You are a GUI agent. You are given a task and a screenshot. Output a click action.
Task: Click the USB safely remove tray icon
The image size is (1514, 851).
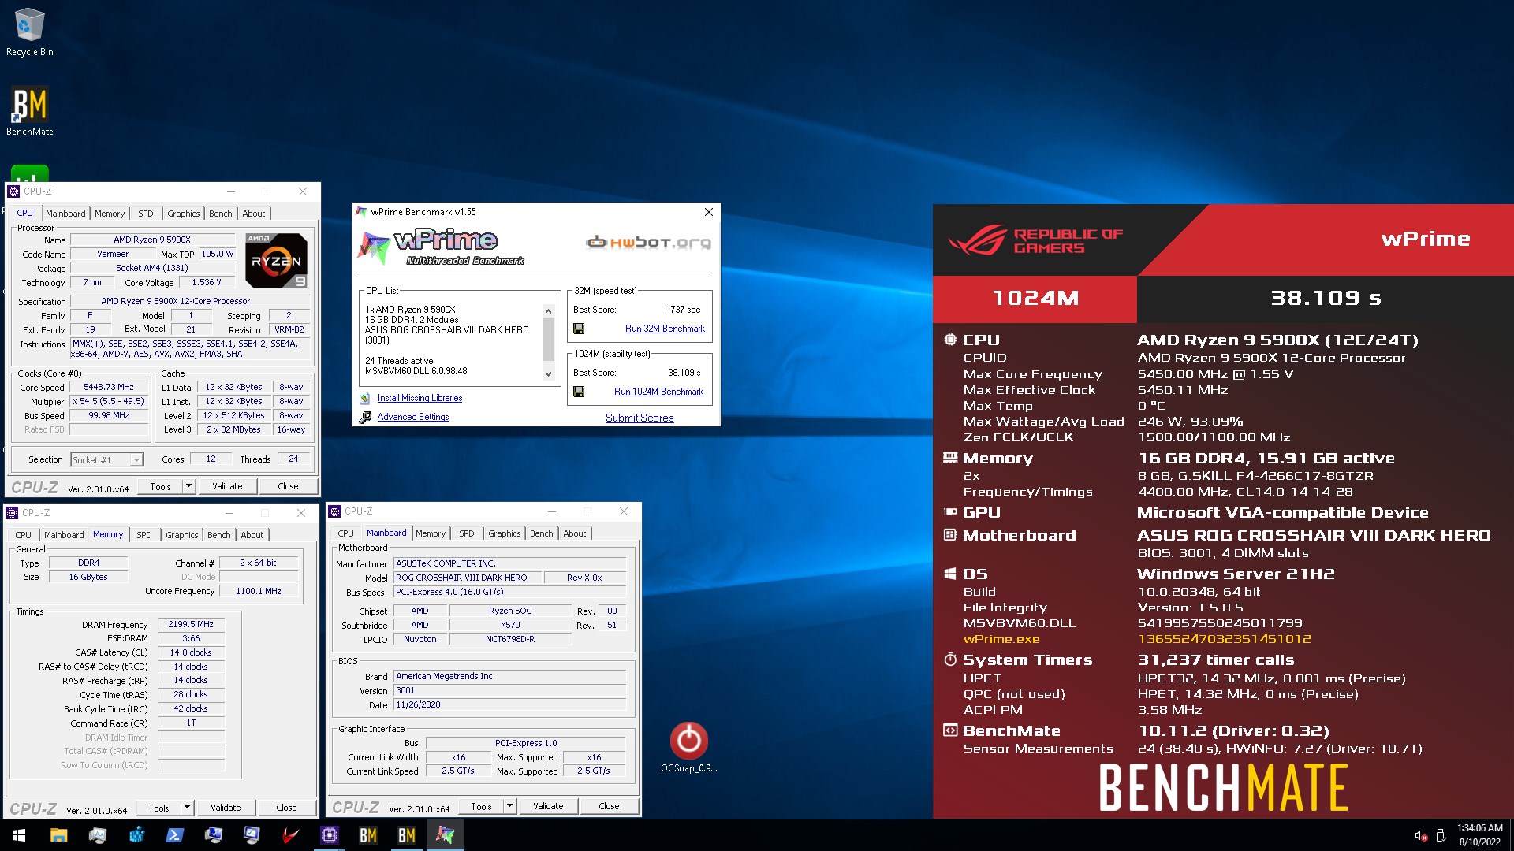pos(1440,835)
